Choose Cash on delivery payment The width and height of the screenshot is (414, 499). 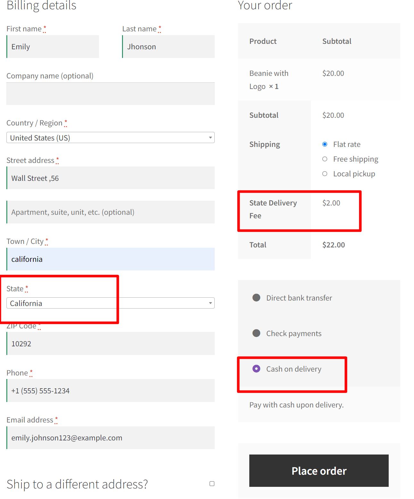click(256, 369)
